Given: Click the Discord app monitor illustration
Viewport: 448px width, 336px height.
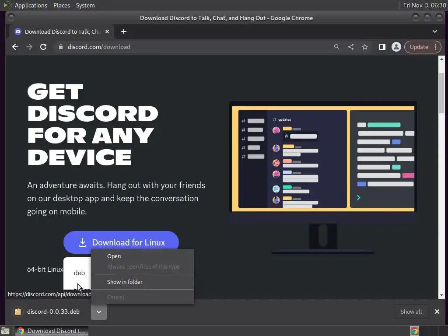Looking at the screenshot, I should pos(323,178).
